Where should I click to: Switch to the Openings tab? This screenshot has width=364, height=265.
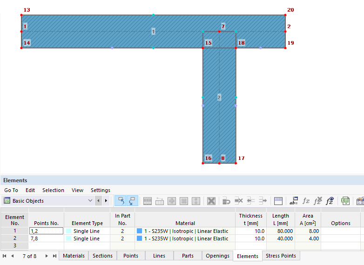[217, 256]
